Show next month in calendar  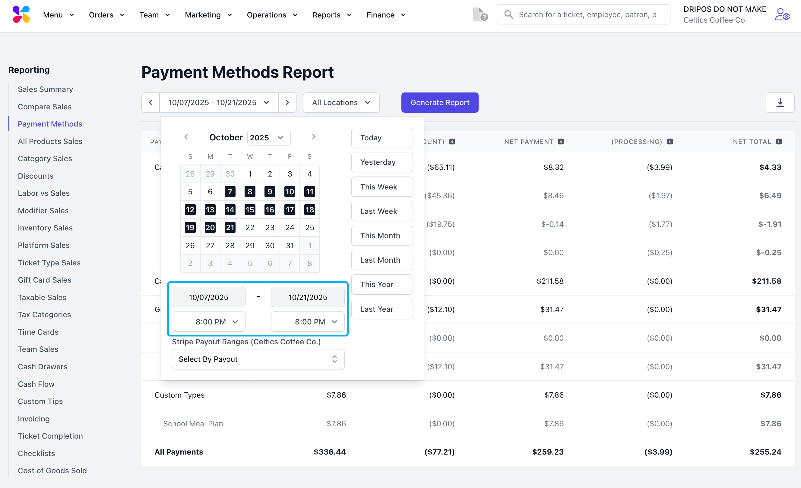tap(313, 137)
